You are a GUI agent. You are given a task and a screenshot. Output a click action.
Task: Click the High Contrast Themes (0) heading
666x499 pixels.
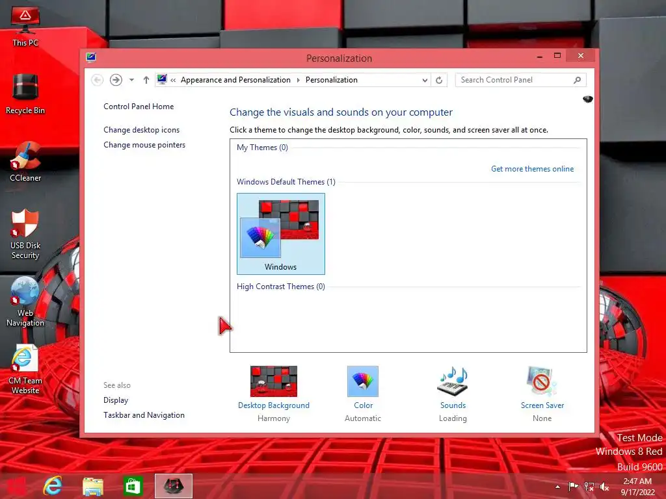[x=281, y=287]
